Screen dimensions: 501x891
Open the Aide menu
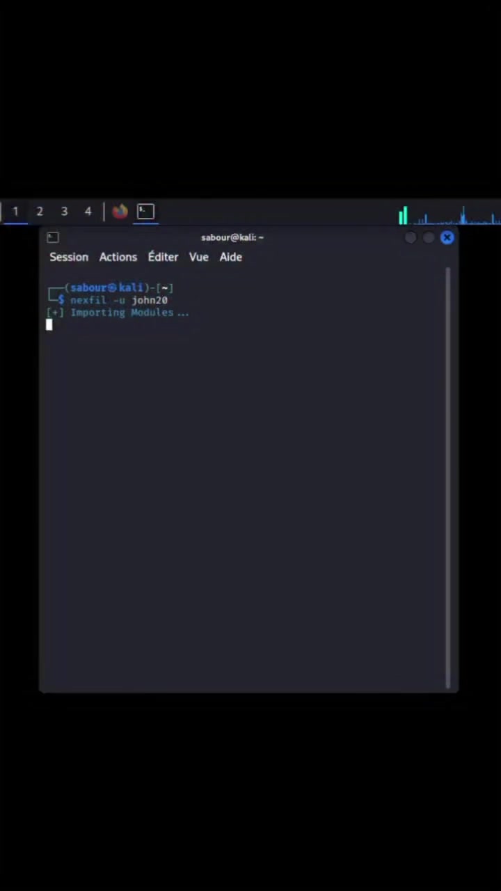230,257
